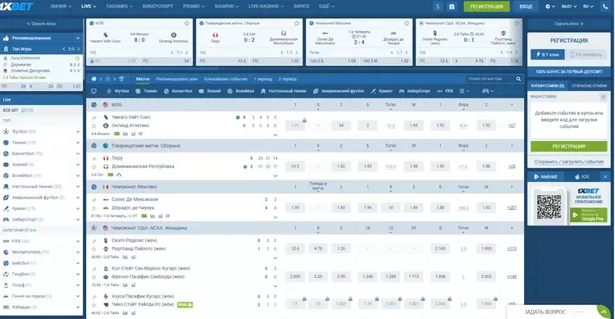
Task: Favorite the Окленд Атлетикс match star
Action: 94,126
